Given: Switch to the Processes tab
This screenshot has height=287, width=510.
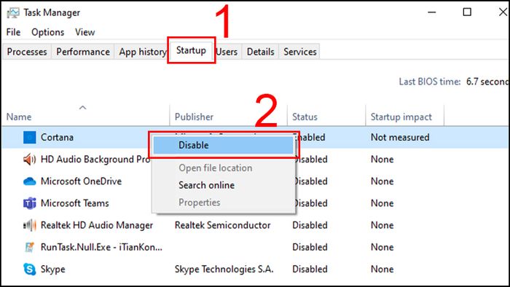Looking at the screenshot, I should (x=27, y=52).
